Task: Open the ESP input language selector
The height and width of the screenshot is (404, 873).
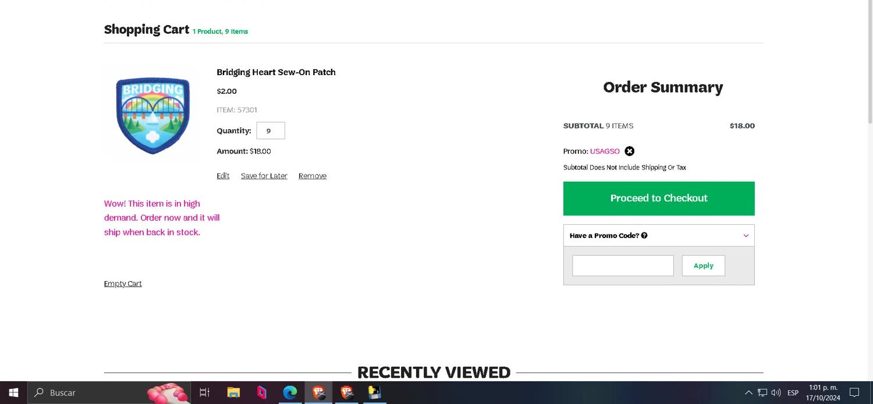Action: (x=793, y=392)
